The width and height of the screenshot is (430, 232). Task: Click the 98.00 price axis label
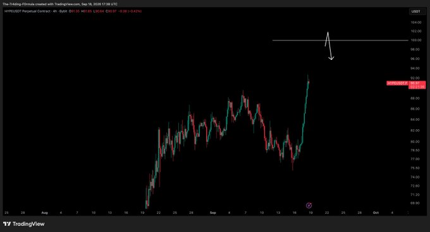pos(415,49)
